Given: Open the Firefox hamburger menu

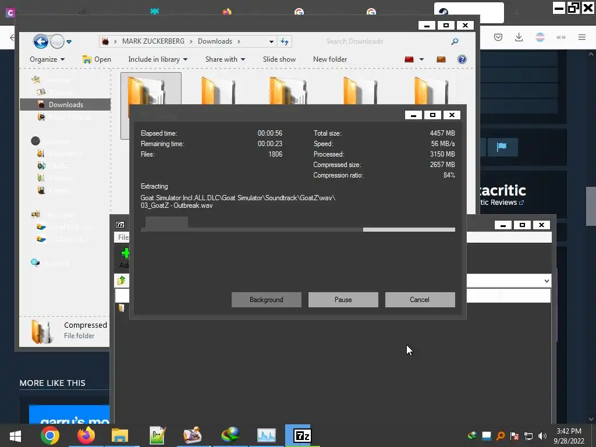Looking at the screenshot, I should coord(582,37).
